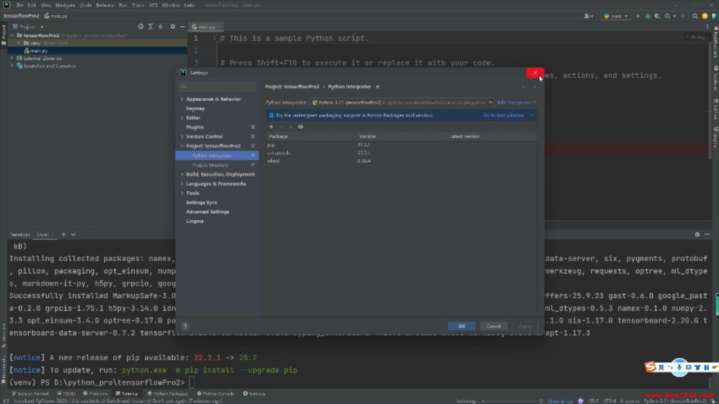Click Select Opened File target icon
This screenshot has height=404, width=719.
pyautogui.click(x=140, y=27)
